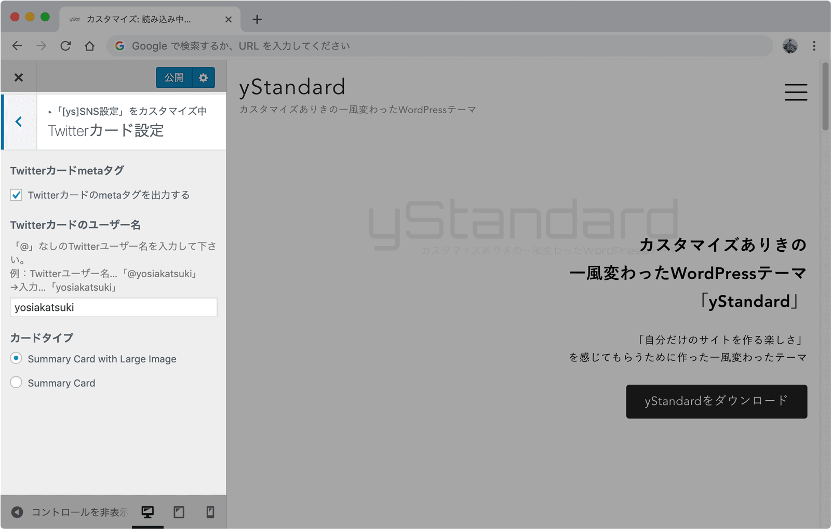Click the Twitterカードのユーザー名 label

pos(75,225)
